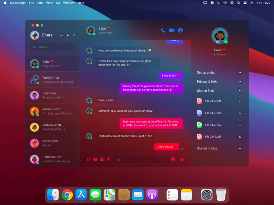Open the Window menu

69,3
